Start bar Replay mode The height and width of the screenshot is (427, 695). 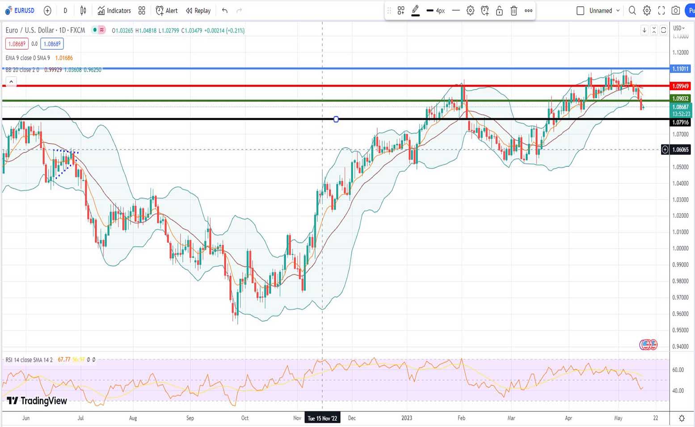[198, 10]
